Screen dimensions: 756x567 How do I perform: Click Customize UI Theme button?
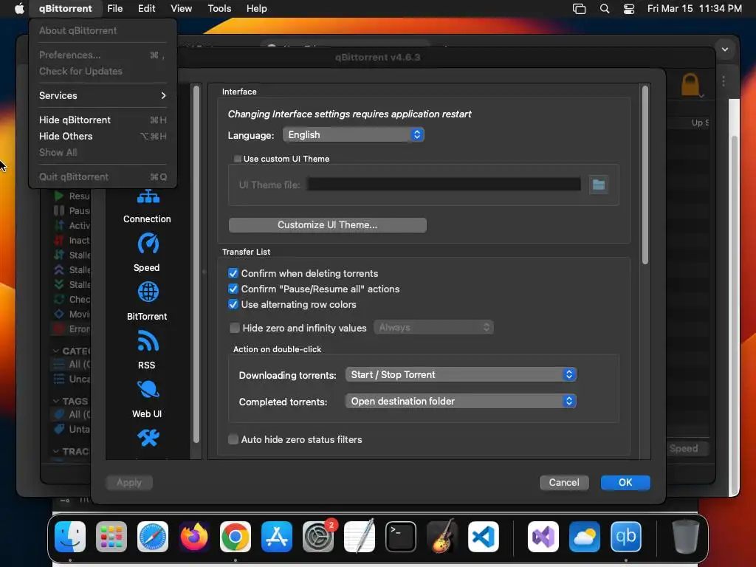pos(327,224)
